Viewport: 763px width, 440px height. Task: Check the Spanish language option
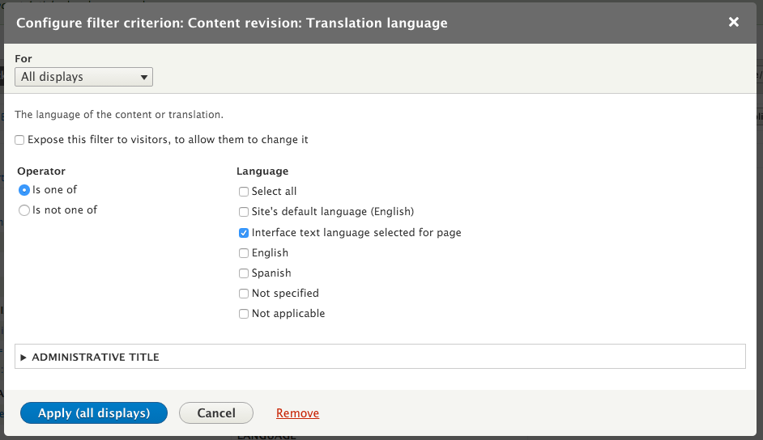click(244, 273)
